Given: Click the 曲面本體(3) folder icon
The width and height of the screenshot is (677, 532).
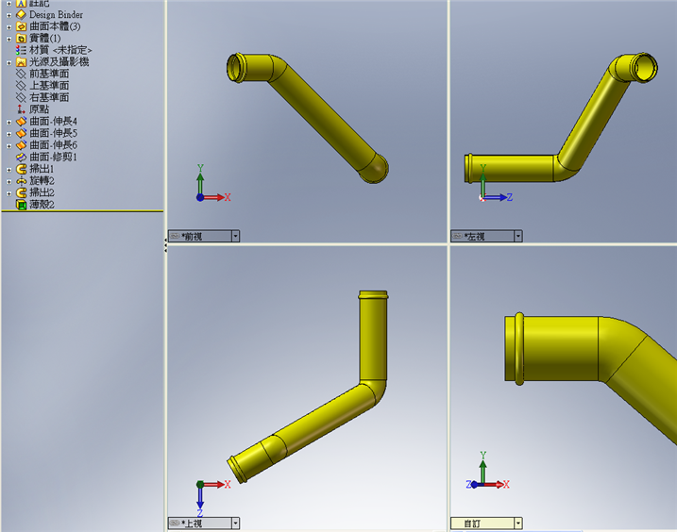Looking at the screenshot, I should coord(21,26).
